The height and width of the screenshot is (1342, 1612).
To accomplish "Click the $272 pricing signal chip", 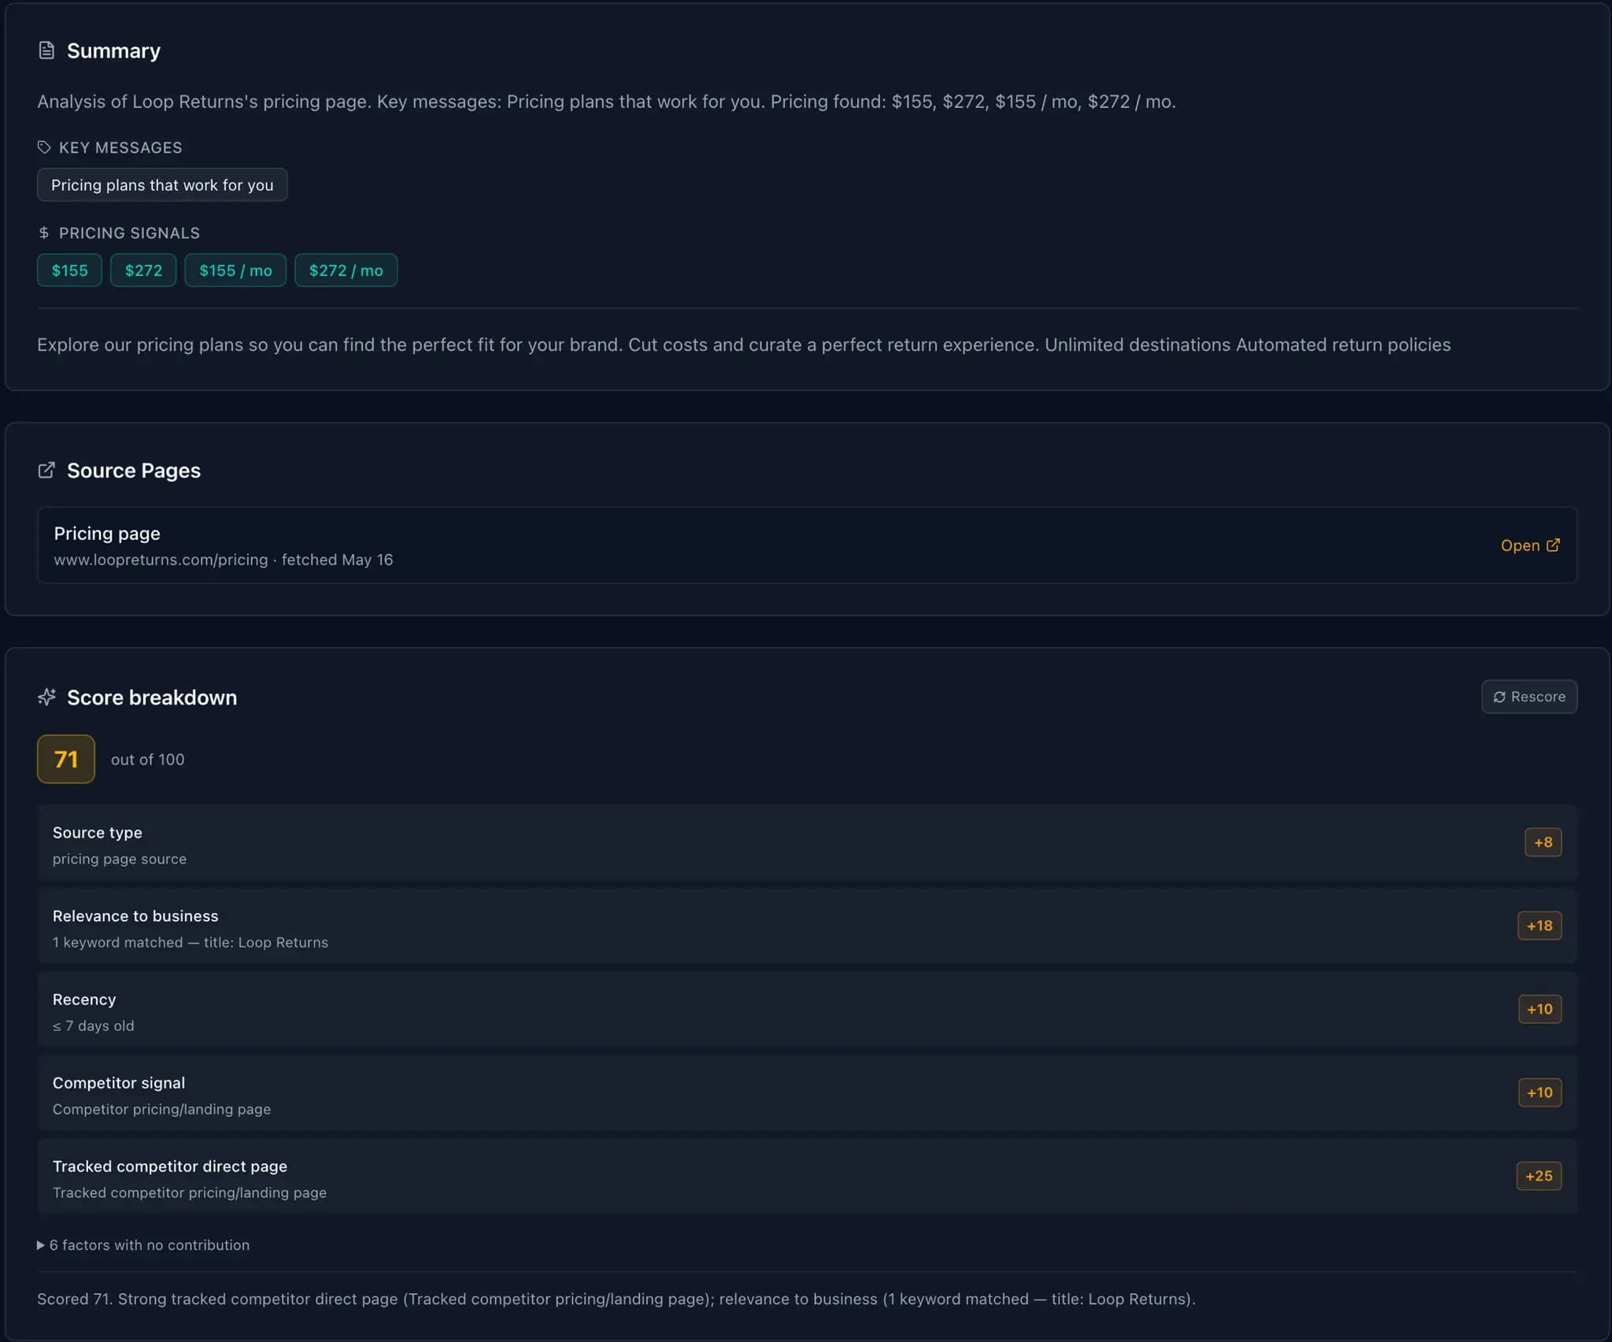I will coord(143,270).
